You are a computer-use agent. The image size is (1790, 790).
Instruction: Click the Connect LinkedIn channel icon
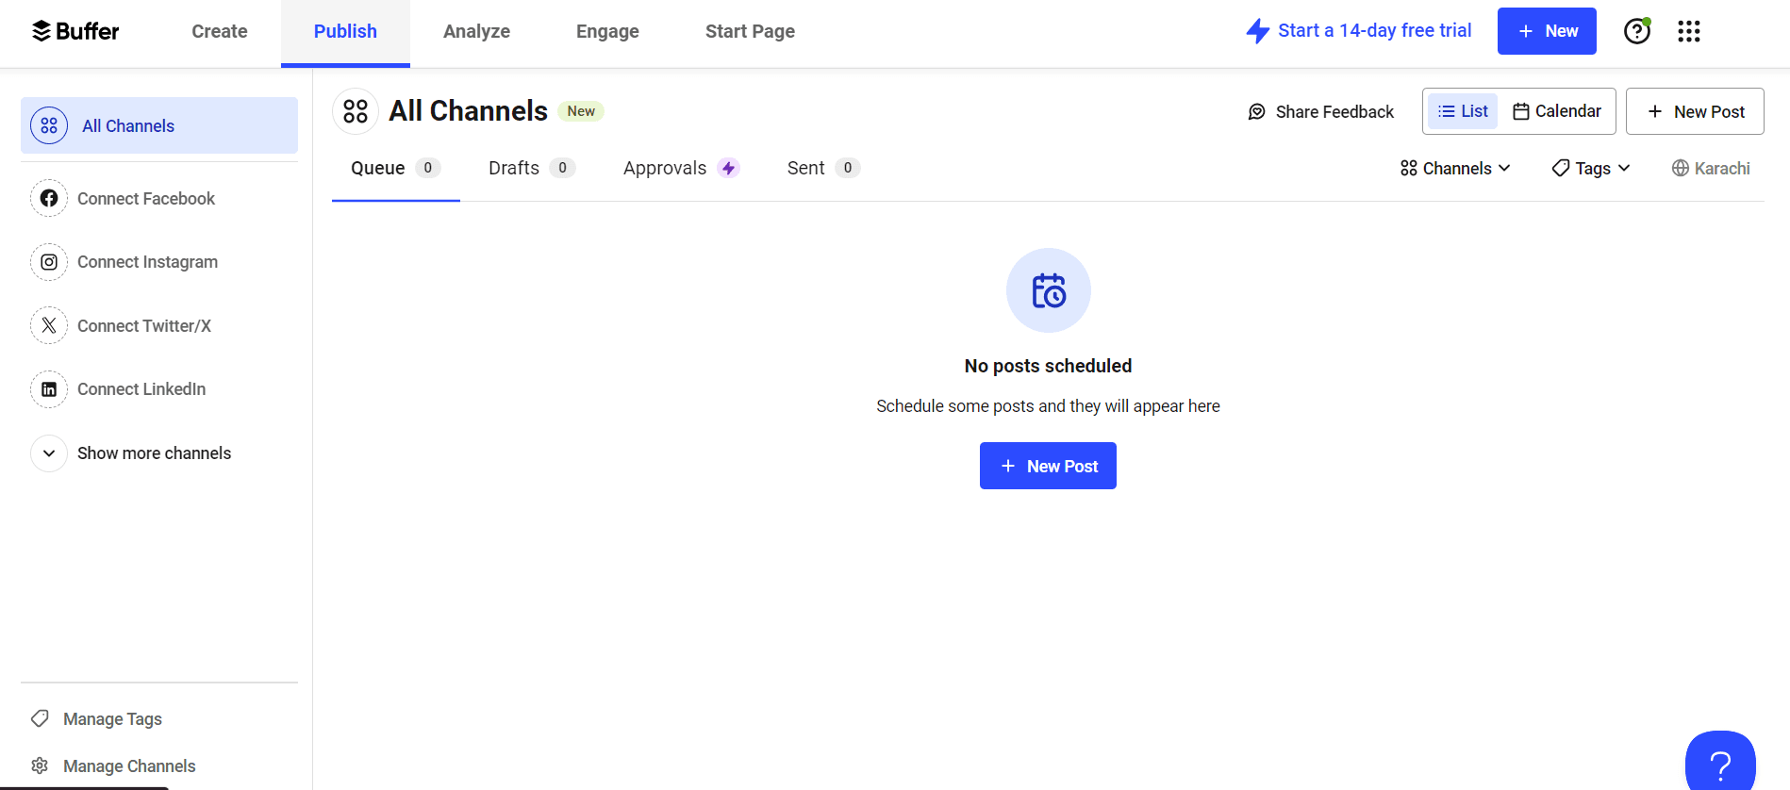[49, 389]
